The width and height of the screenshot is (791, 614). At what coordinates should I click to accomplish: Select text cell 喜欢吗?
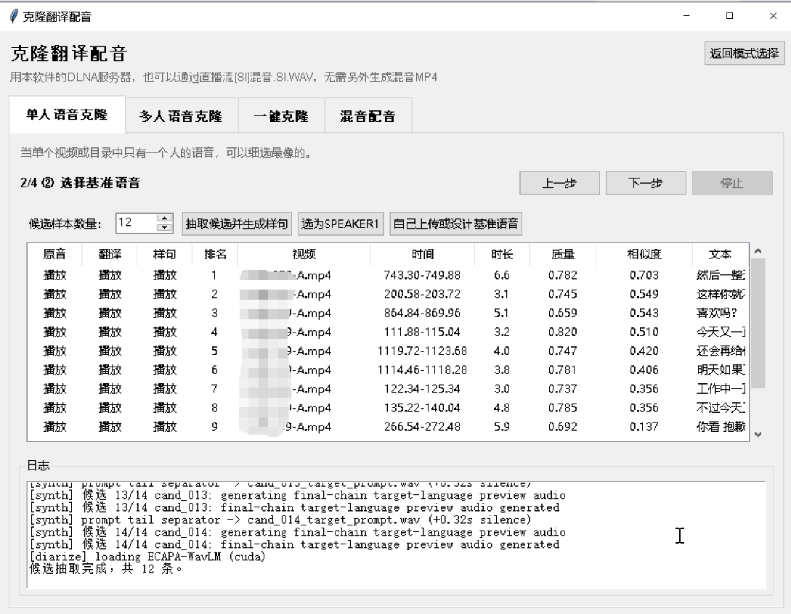716,313
